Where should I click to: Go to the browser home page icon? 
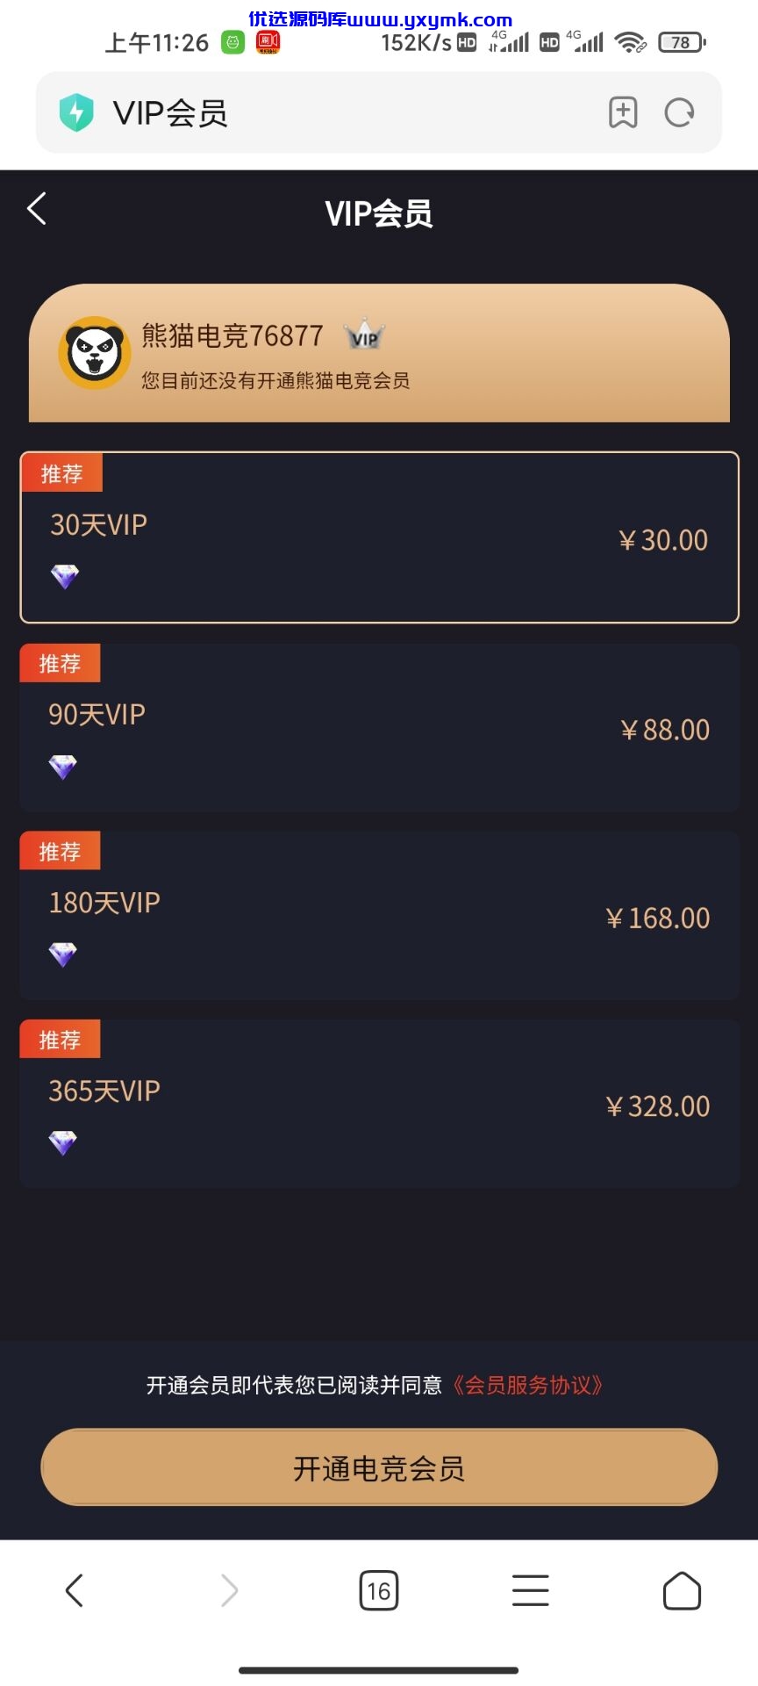pyautogui.click(x=682, y=1590)
